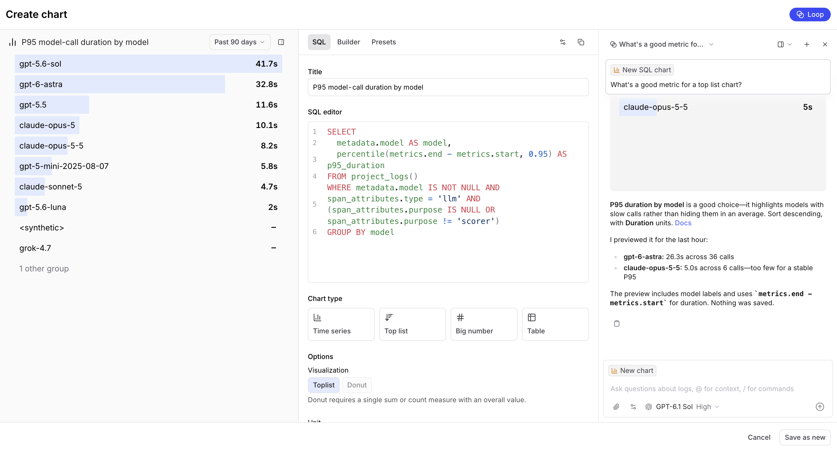Select Time series chart type

click(341, 324)
